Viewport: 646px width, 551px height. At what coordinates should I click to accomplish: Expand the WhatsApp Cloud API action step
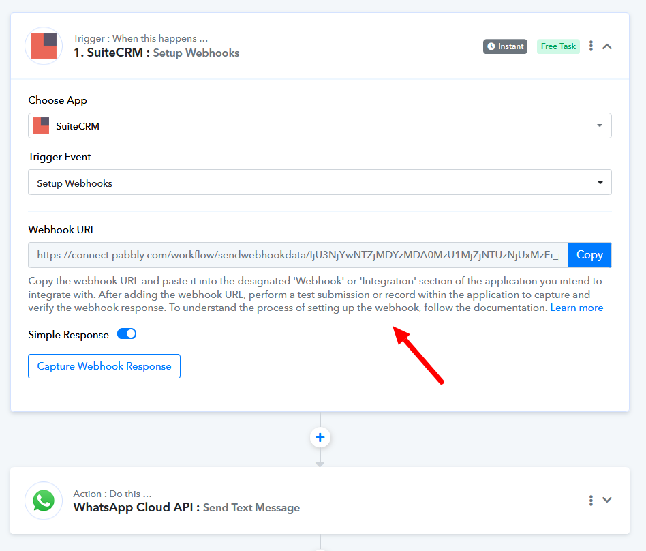click(607, 500)
